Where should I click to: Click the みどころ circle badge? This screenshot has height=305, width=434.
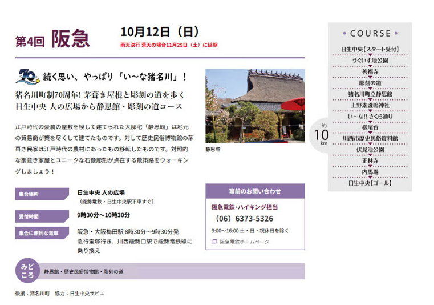point(27,271)
